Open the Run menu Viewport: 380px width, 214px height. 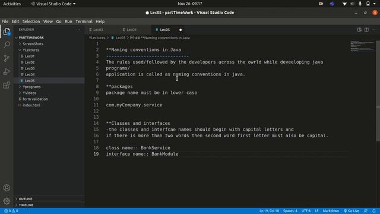coord(68,21)
